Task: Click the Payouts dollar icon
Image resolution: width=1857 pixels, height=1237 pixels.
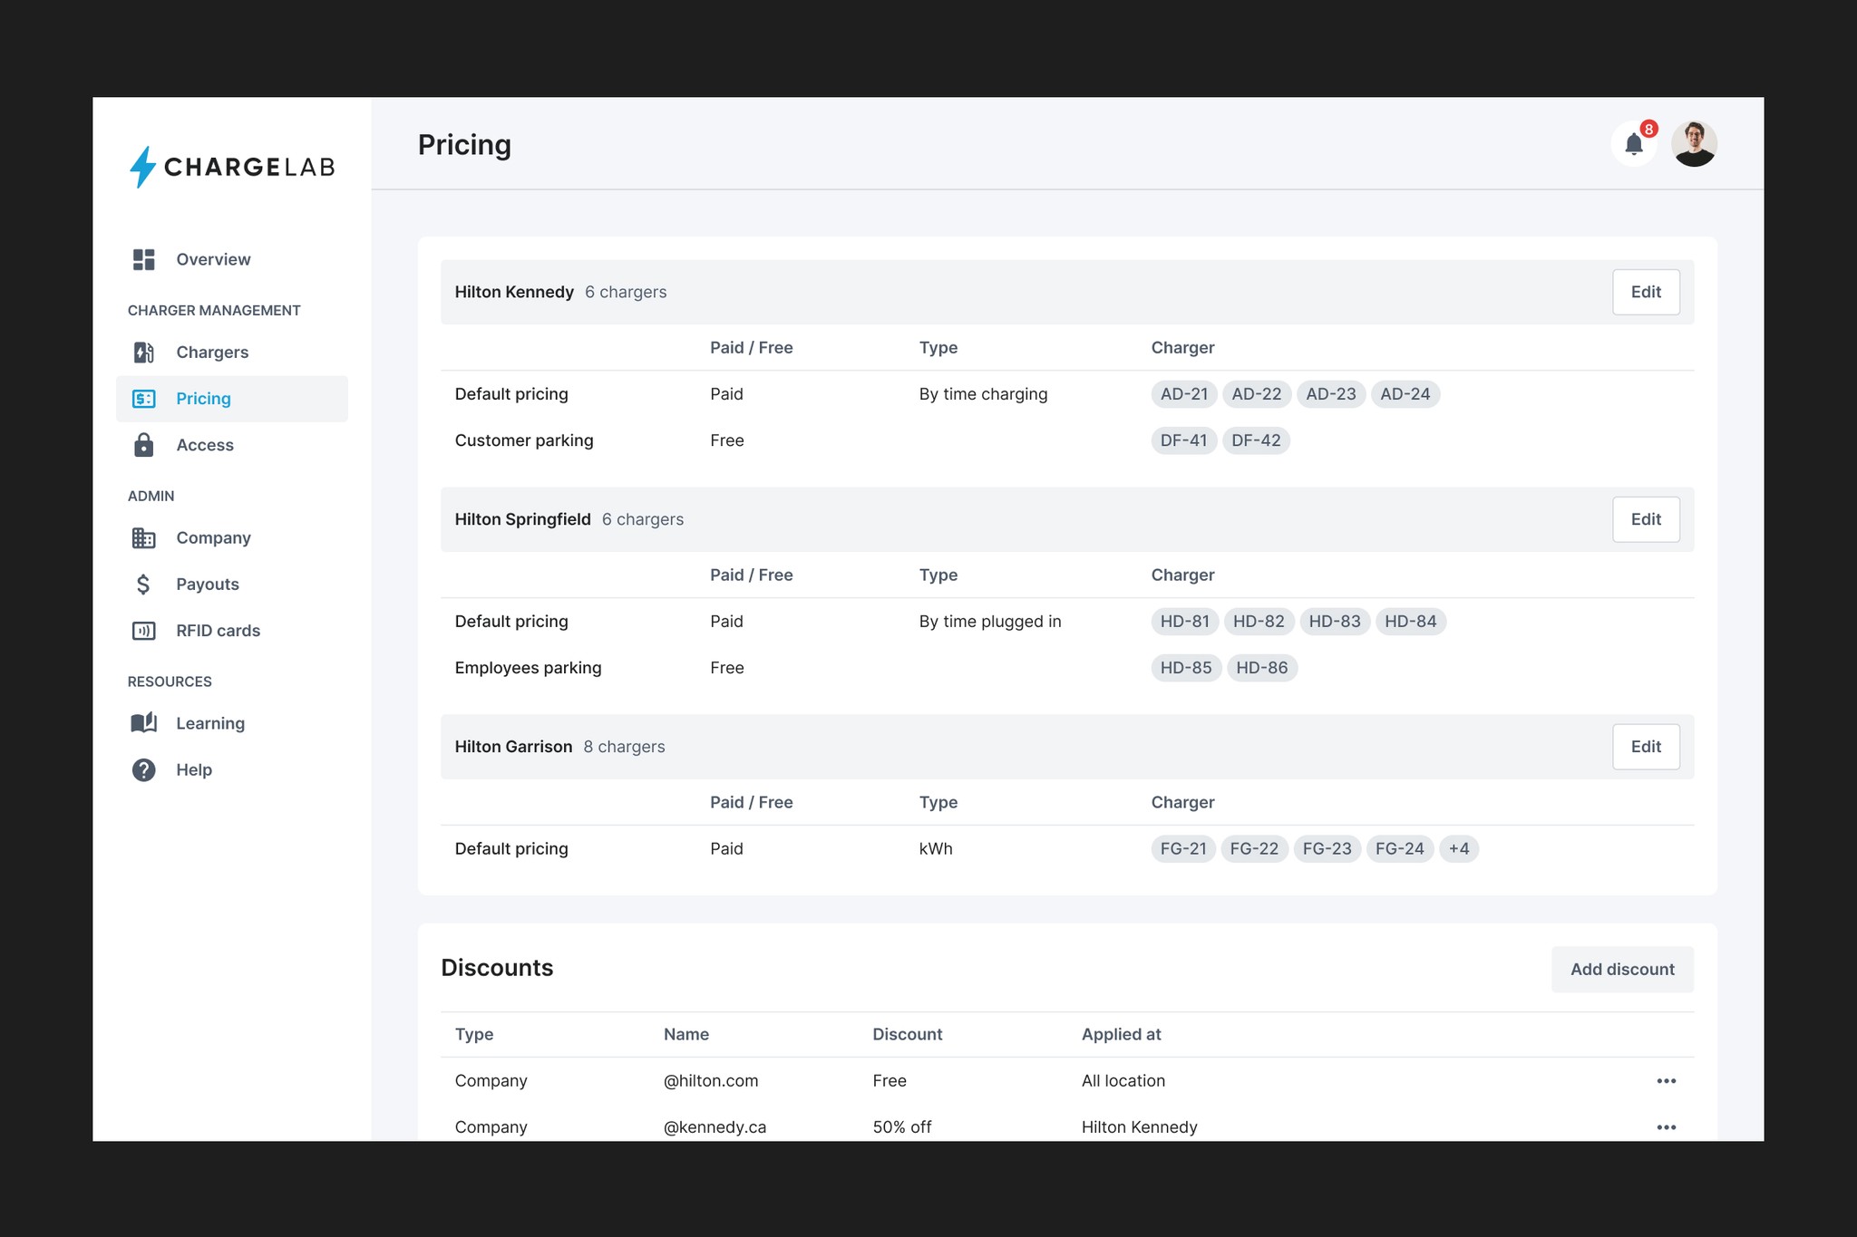Action: [143, 585]
